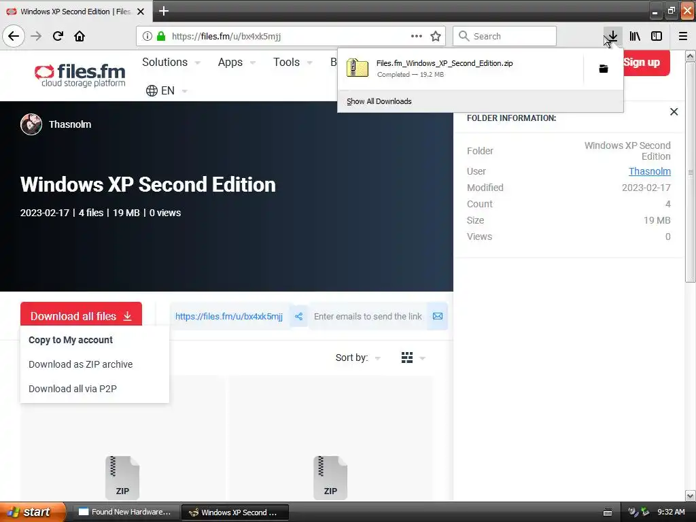Click the downloaded zip file icon
Viewport: 696px width, 522px height.
[358, 69]
